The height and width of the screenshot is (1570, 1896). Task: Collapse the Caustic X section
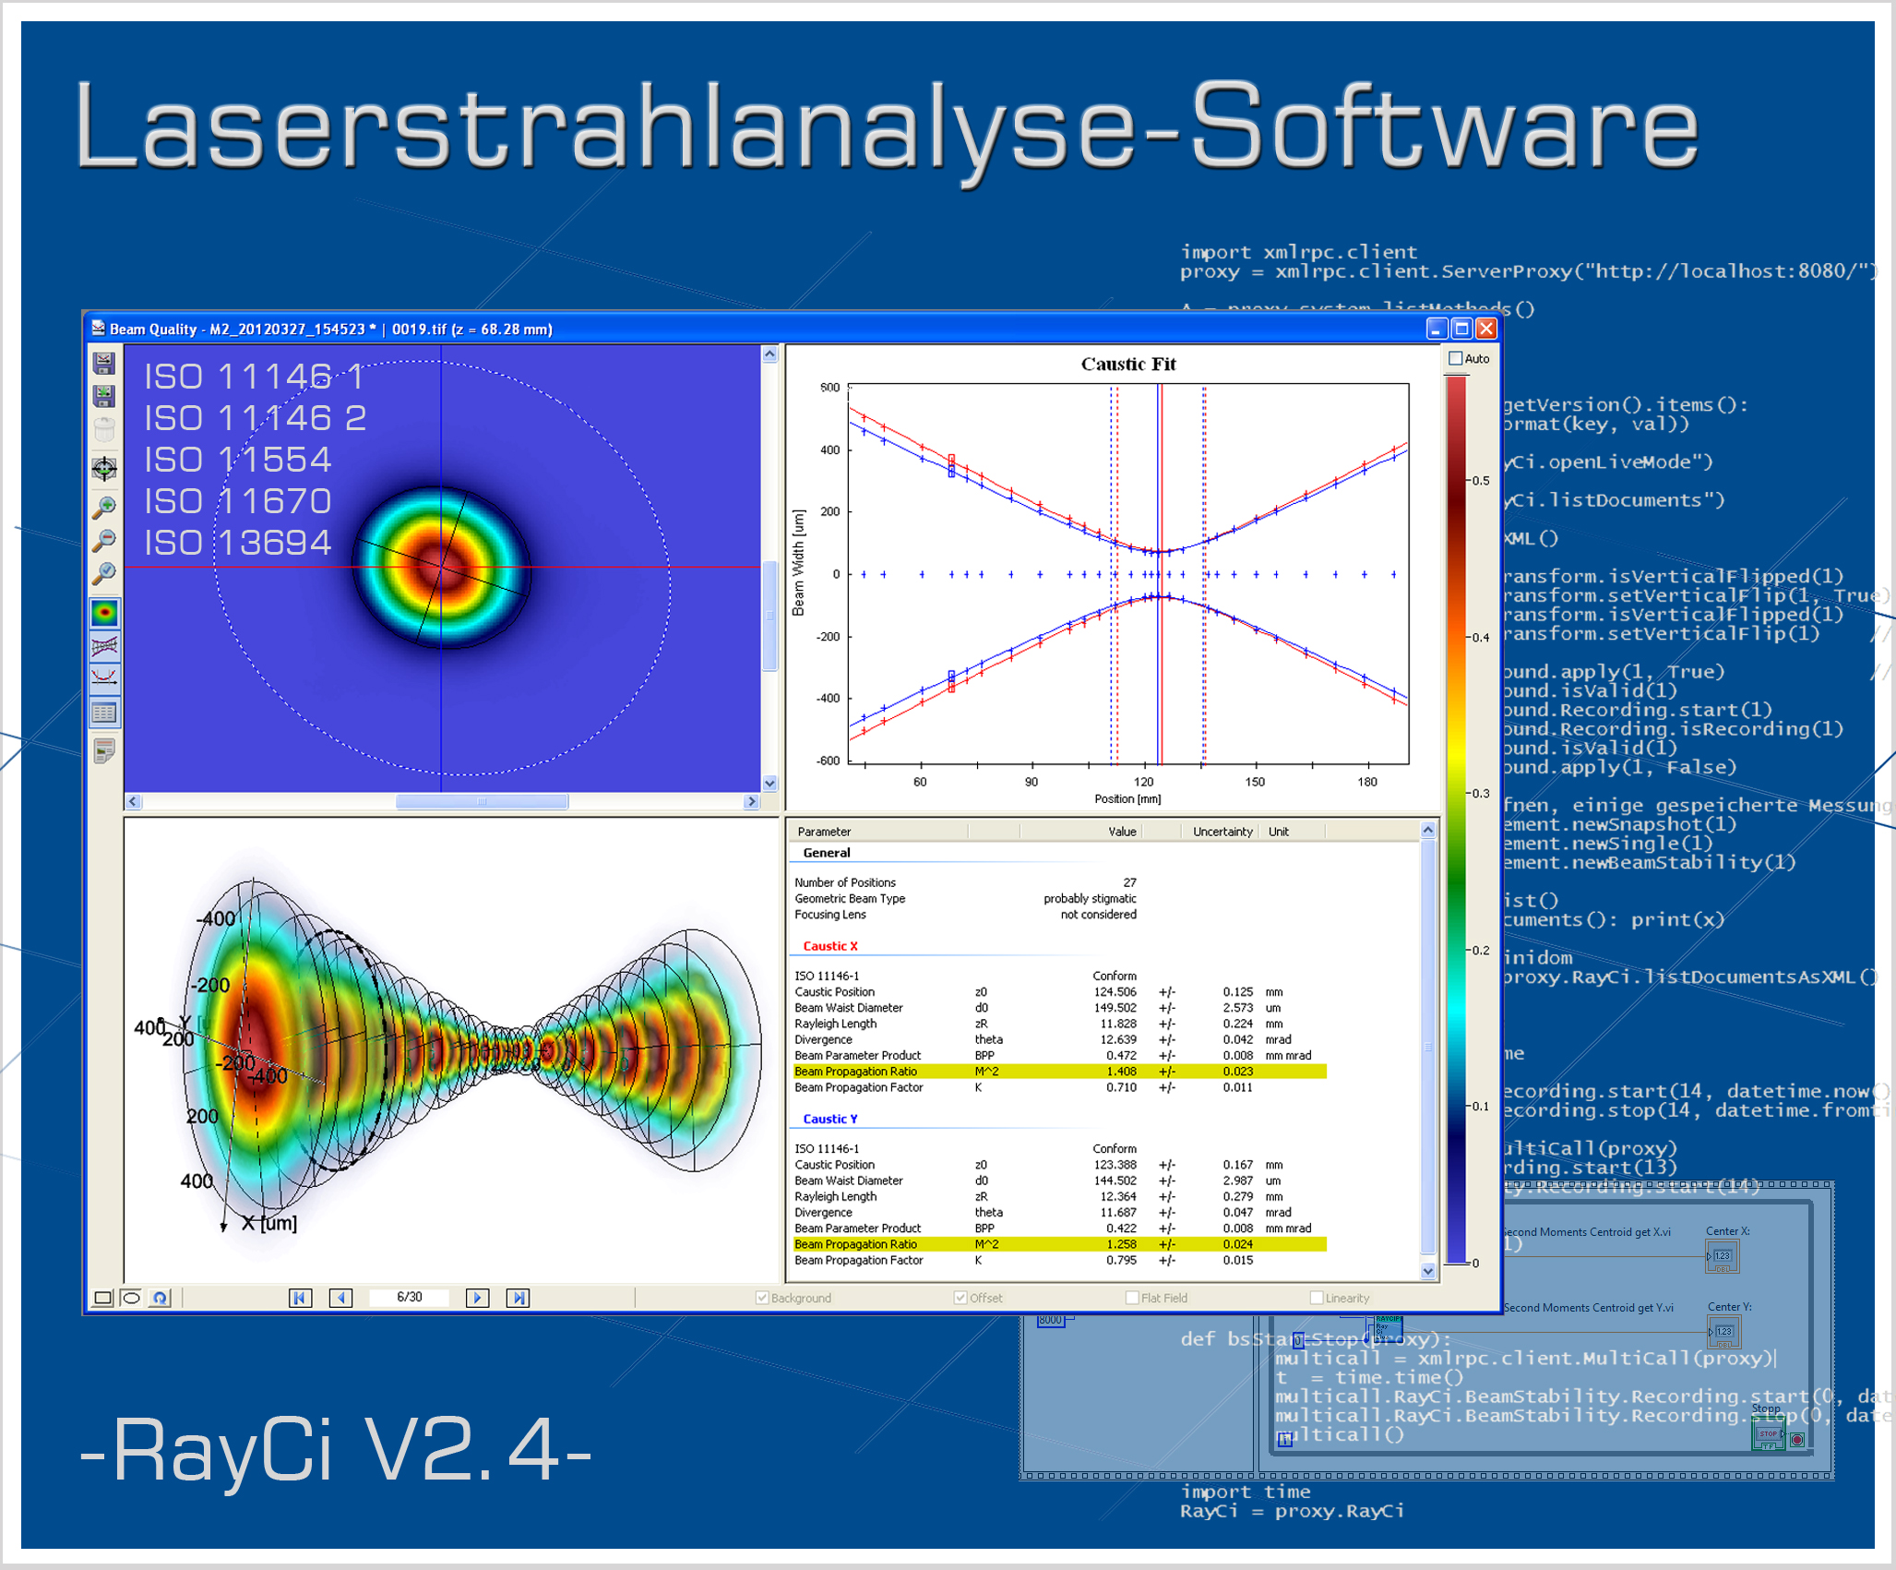[x=828, y=946]
